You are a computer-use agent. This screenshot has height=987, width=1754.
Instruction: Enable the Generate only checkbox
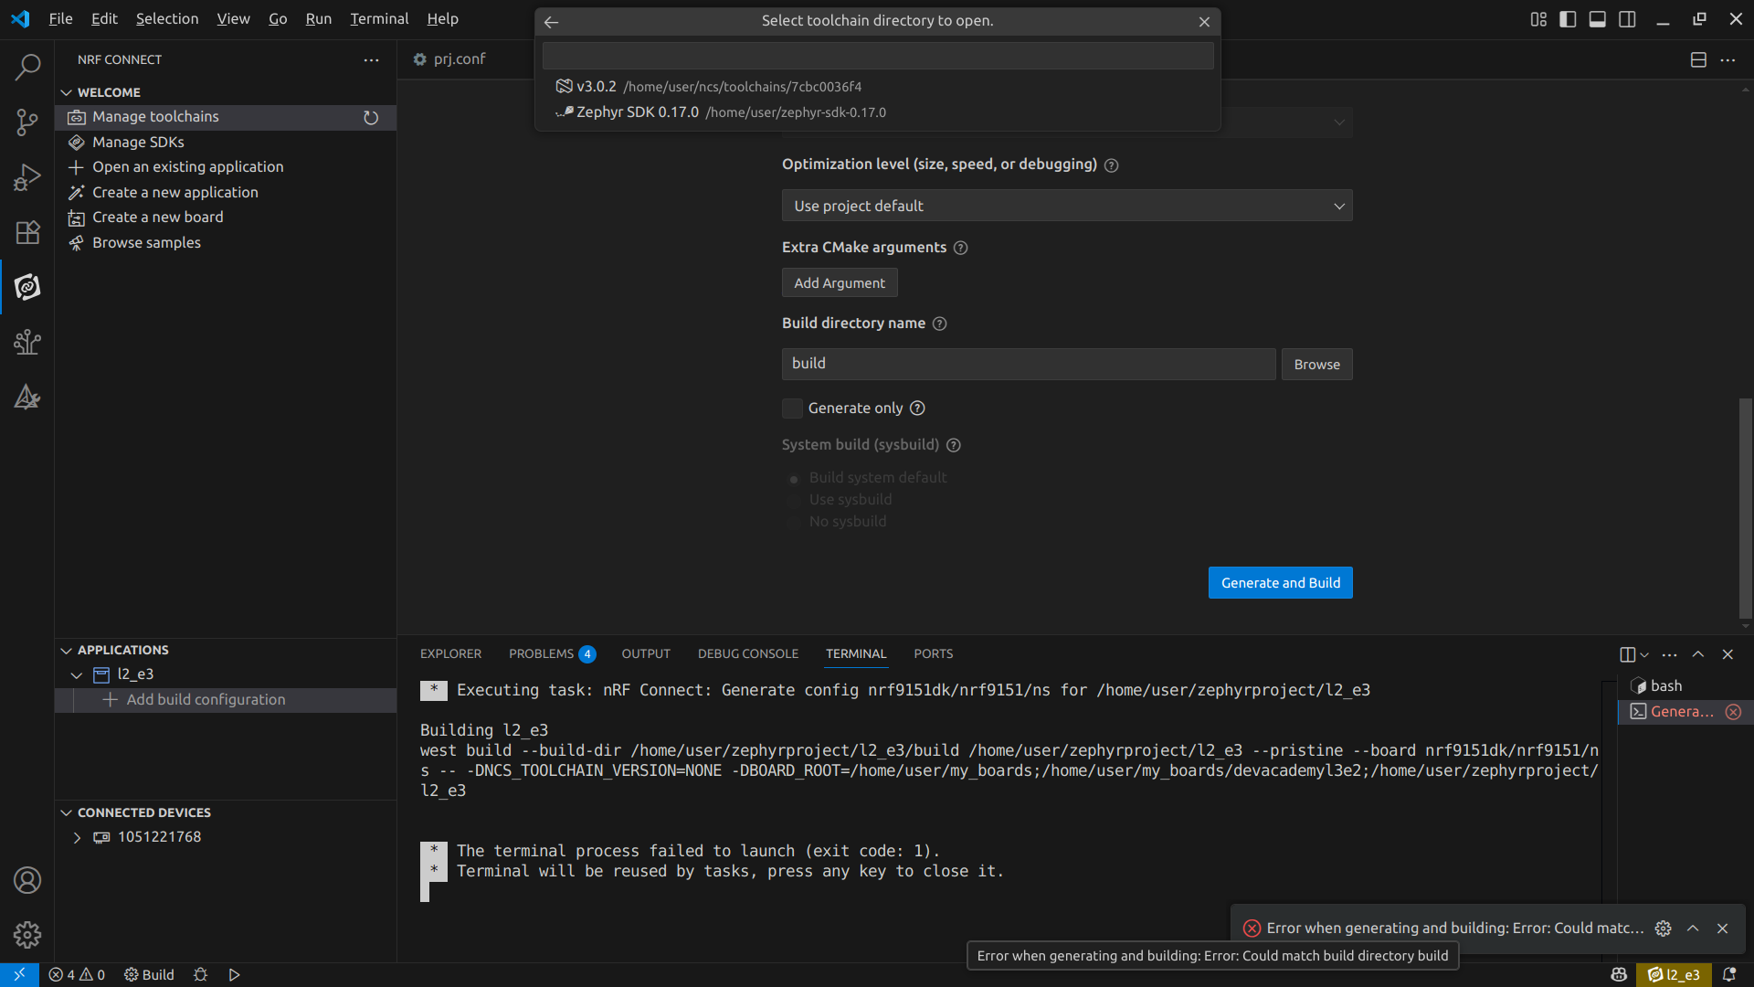[x=792, y=409]
